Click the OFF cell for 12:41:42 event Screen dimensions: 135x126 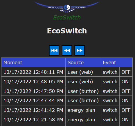(x=126, y=110)
